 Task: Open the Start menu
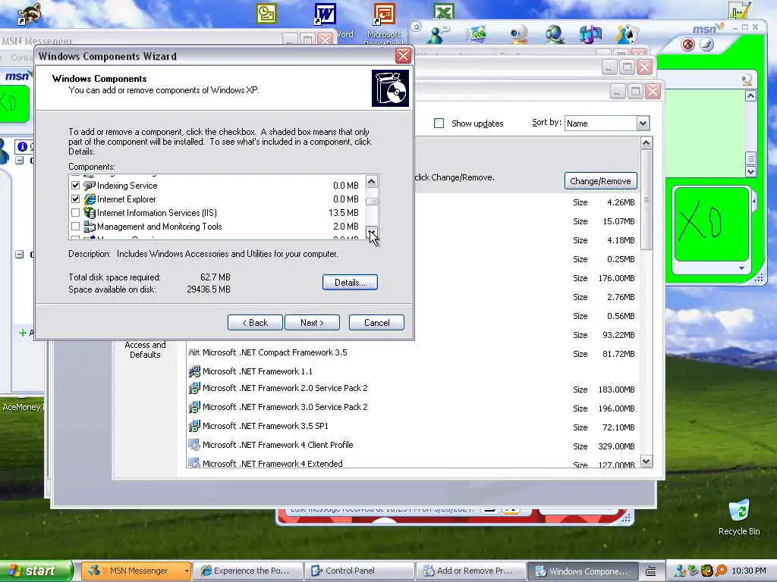(36, 571)
